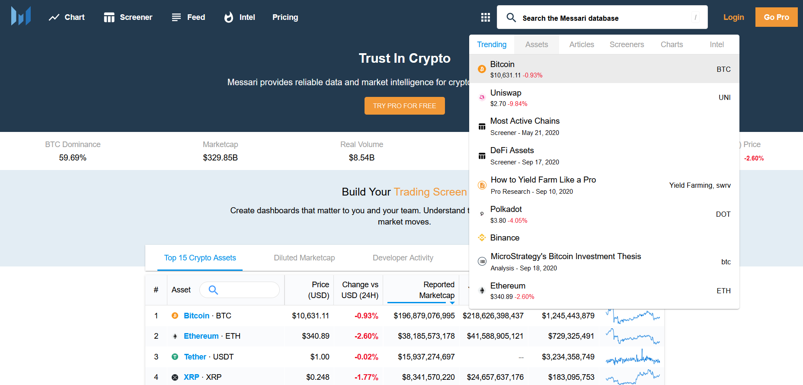Image resolution: width=803 pixels, height=385 pixels.
Task: Select the Trending tab in search dropdown
Action: (x=492, y=45)
